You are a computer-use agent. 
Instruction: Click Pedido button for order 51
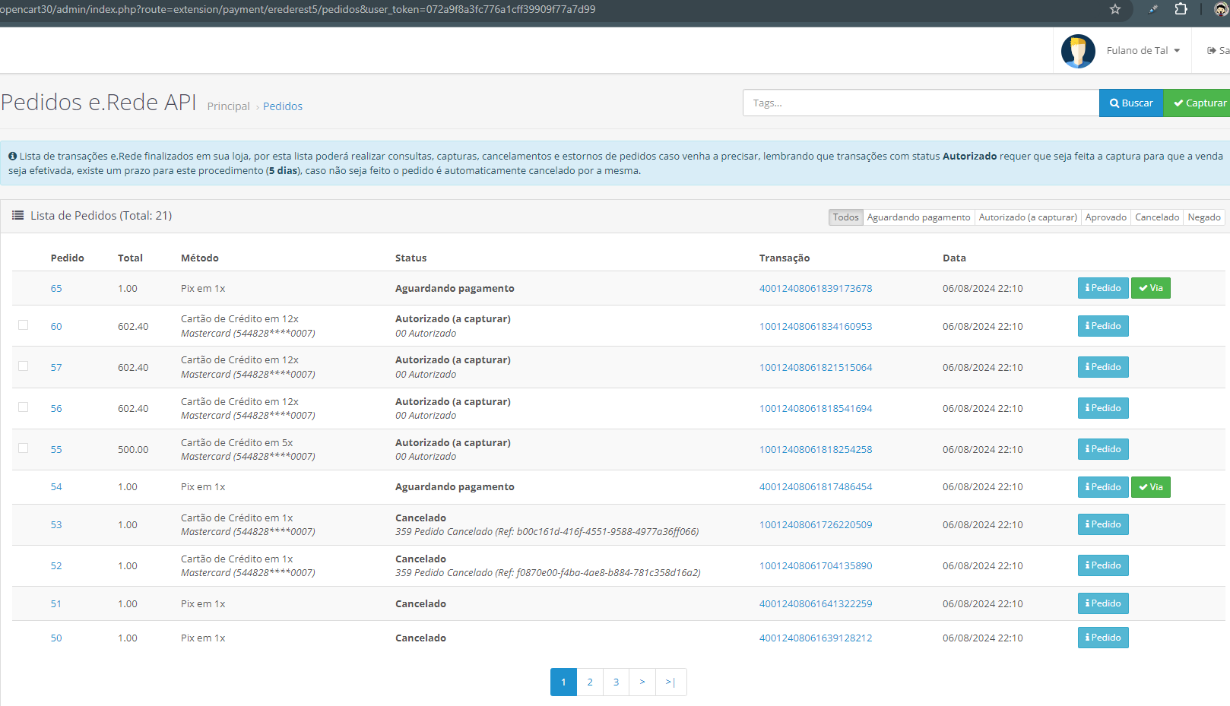pyautogui.click(x=1103, y=603)
